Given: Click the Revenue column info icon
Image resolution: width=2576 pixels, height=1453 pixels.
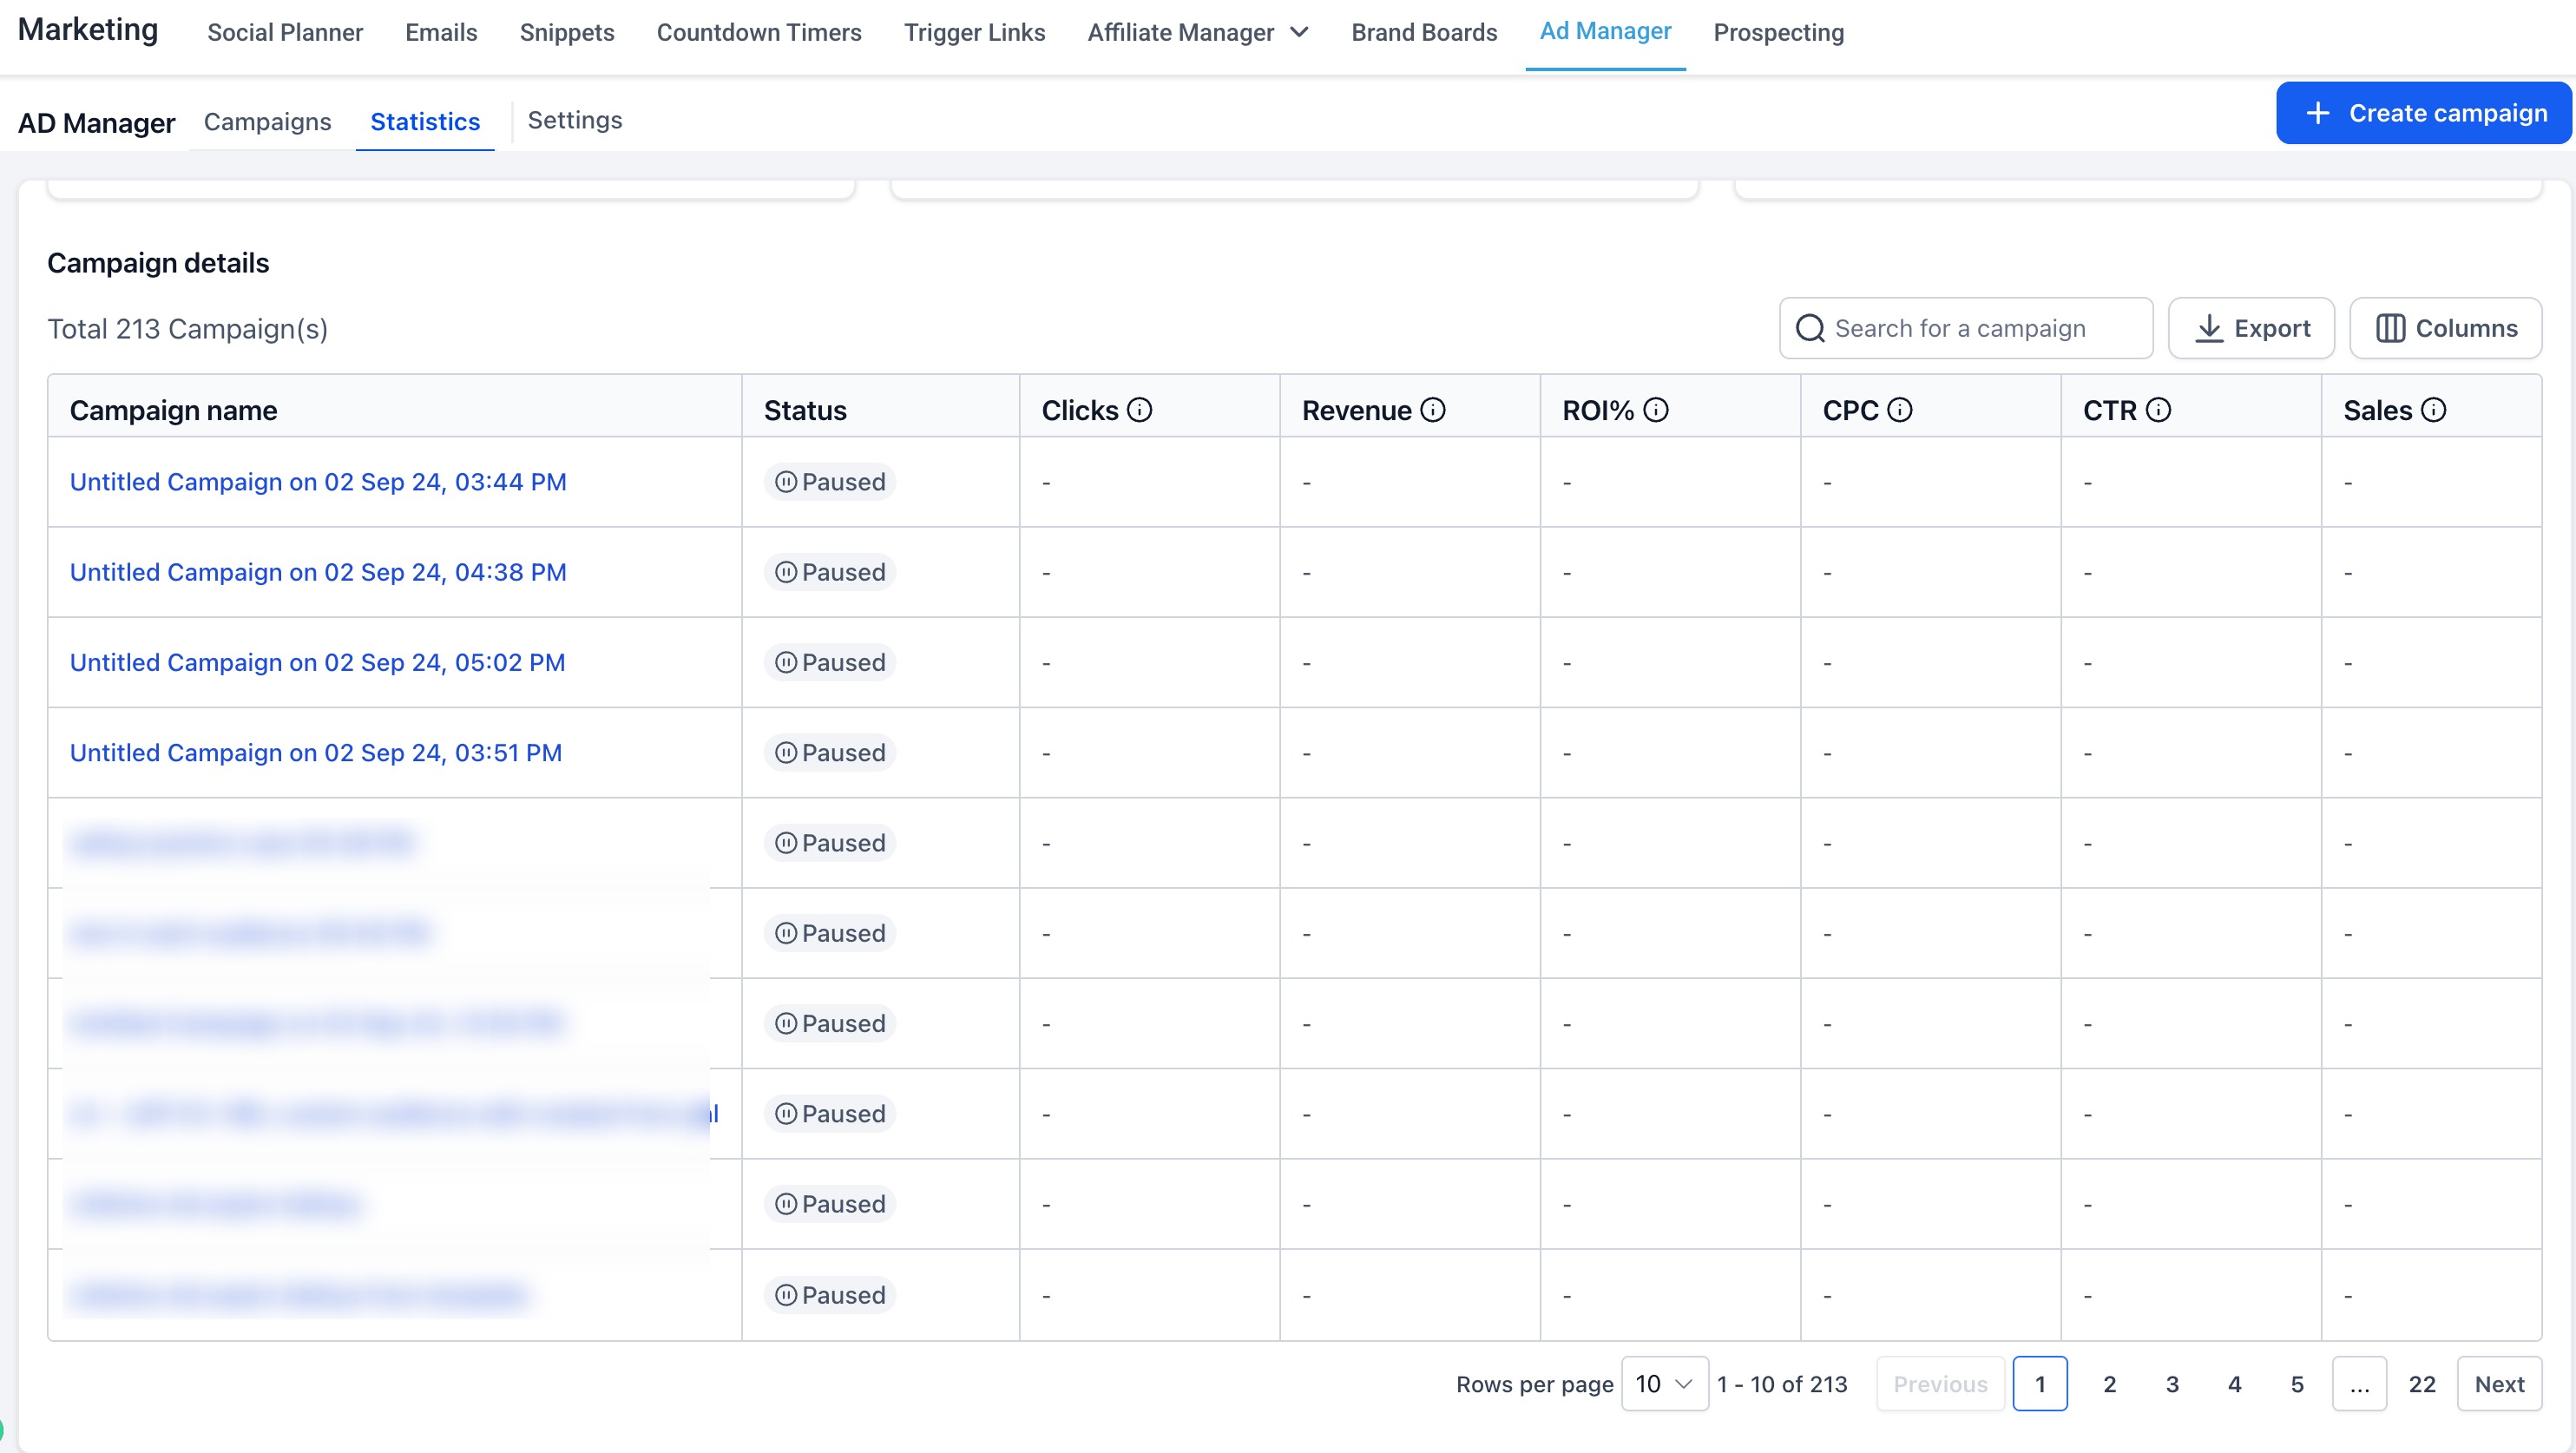Looking at the screenshot, I should pyautogui.click(x=1433, y=410).
